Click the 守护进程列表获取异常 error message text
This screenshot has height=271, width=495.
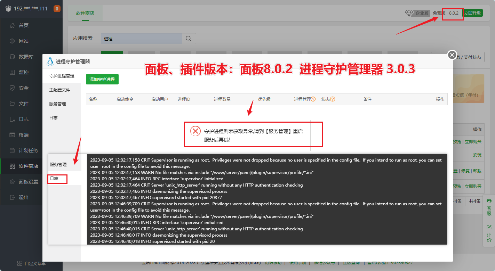point(254,135)
